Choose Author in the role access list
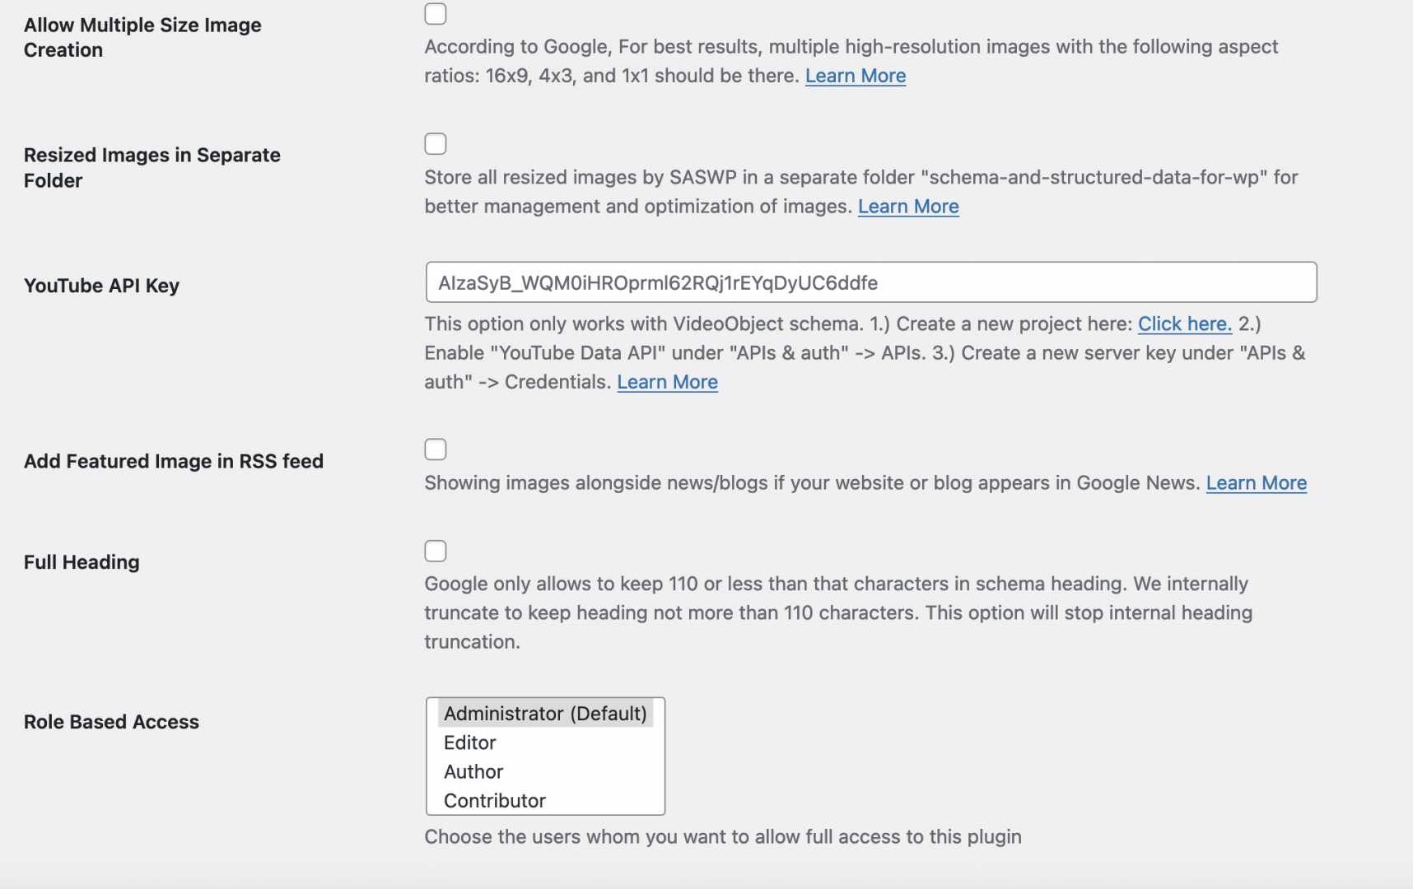 click(545, 771)
